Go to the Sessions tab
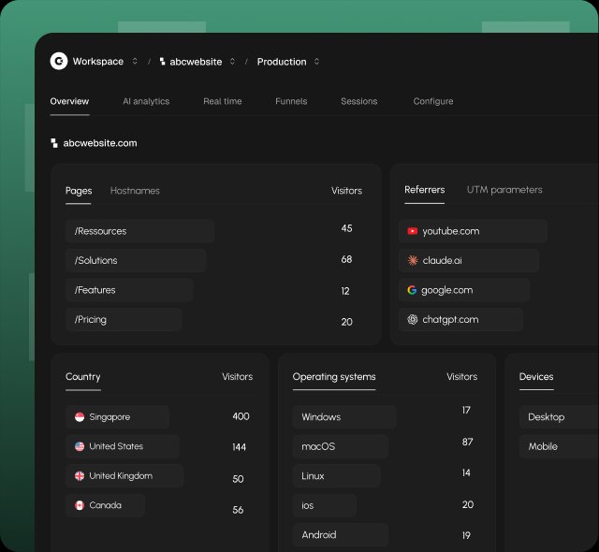This screenshot has width=599, height=552. point(359,101)
